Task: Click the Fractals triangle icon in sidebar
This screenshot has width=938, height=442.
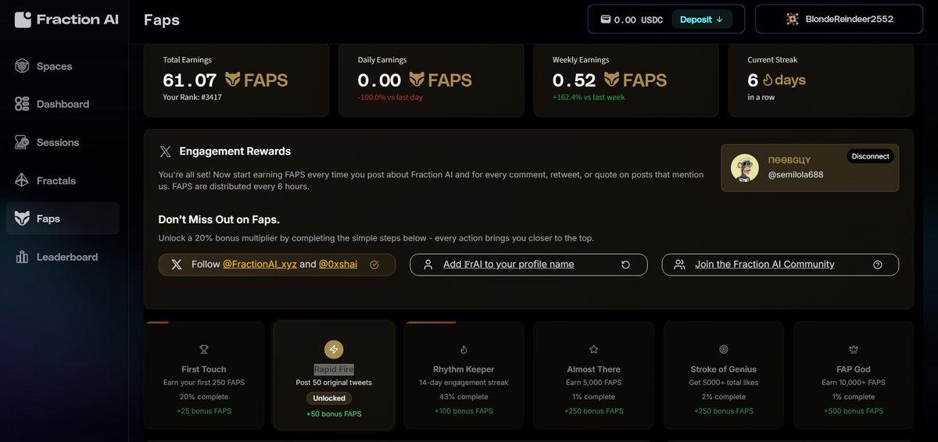Action: click(22, 180)
